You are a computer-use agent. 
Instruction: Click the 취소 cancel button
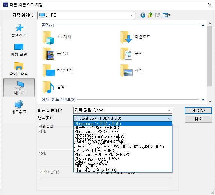pos(198,119)
